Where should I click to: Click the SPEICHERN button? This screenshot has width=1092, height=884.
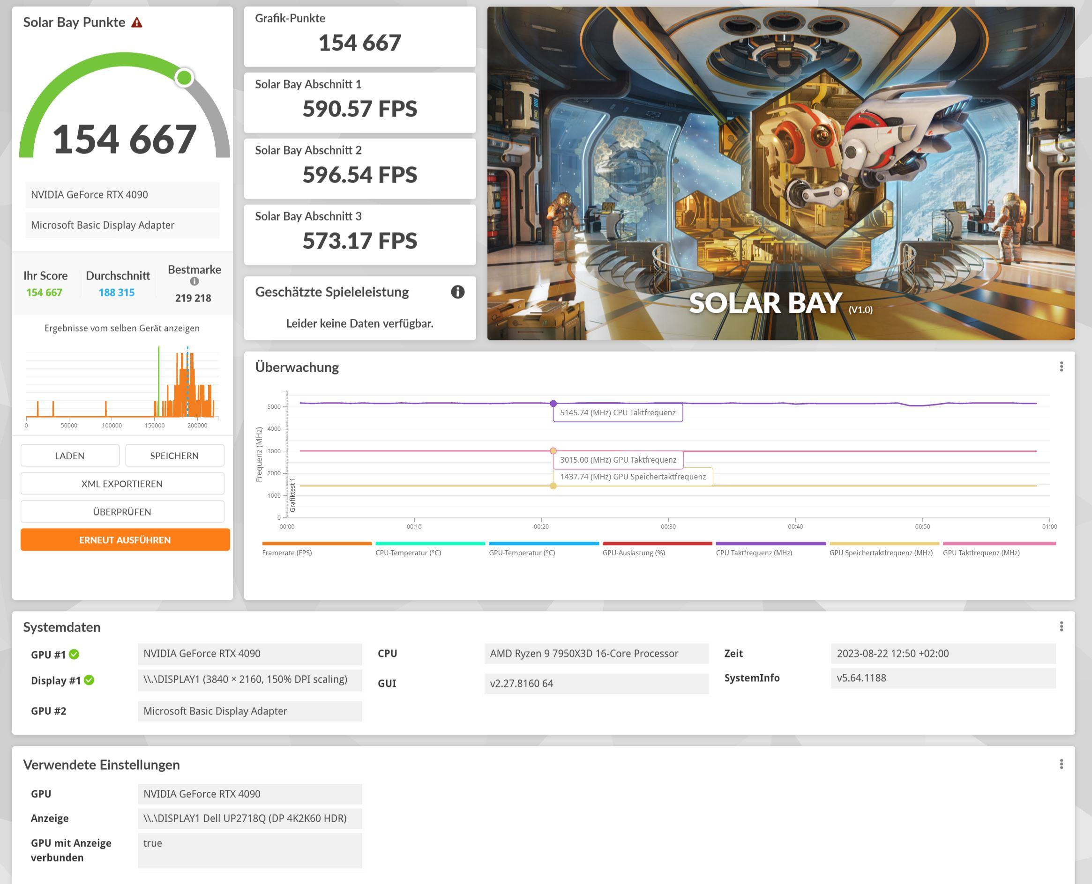tap(174, 455)
